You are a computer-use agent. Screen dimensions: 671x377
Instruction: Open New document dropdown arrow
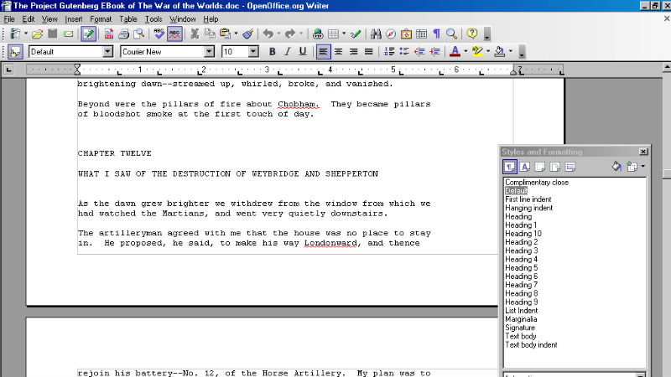[26, 34]
